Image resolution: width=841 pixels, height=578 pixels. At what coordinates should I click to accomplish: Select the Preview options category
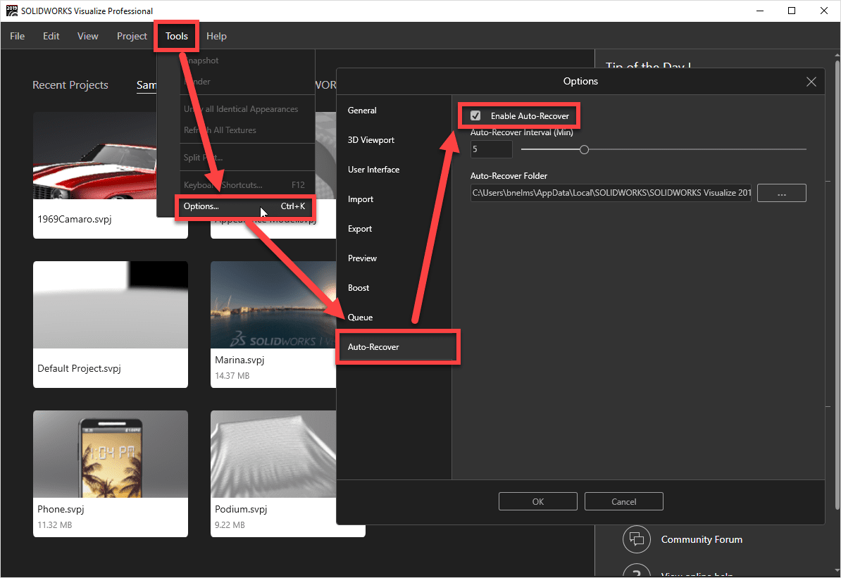click(x=362, y=258)
